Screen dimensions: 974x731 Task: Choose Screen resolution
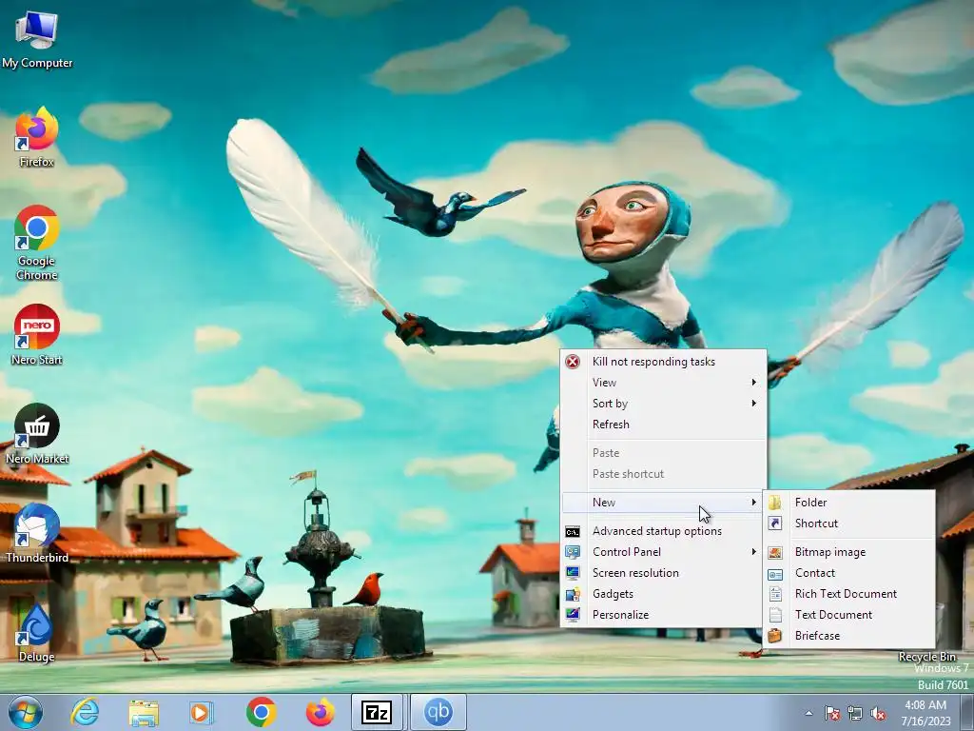click(x=663, y=572)
